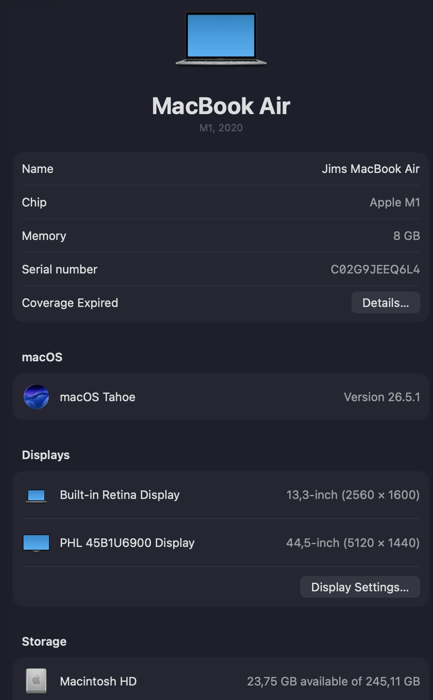Click the Built-in Retina Display label
Screen dimensions: 433x700
pyautogui.click(x=120, y=495)
